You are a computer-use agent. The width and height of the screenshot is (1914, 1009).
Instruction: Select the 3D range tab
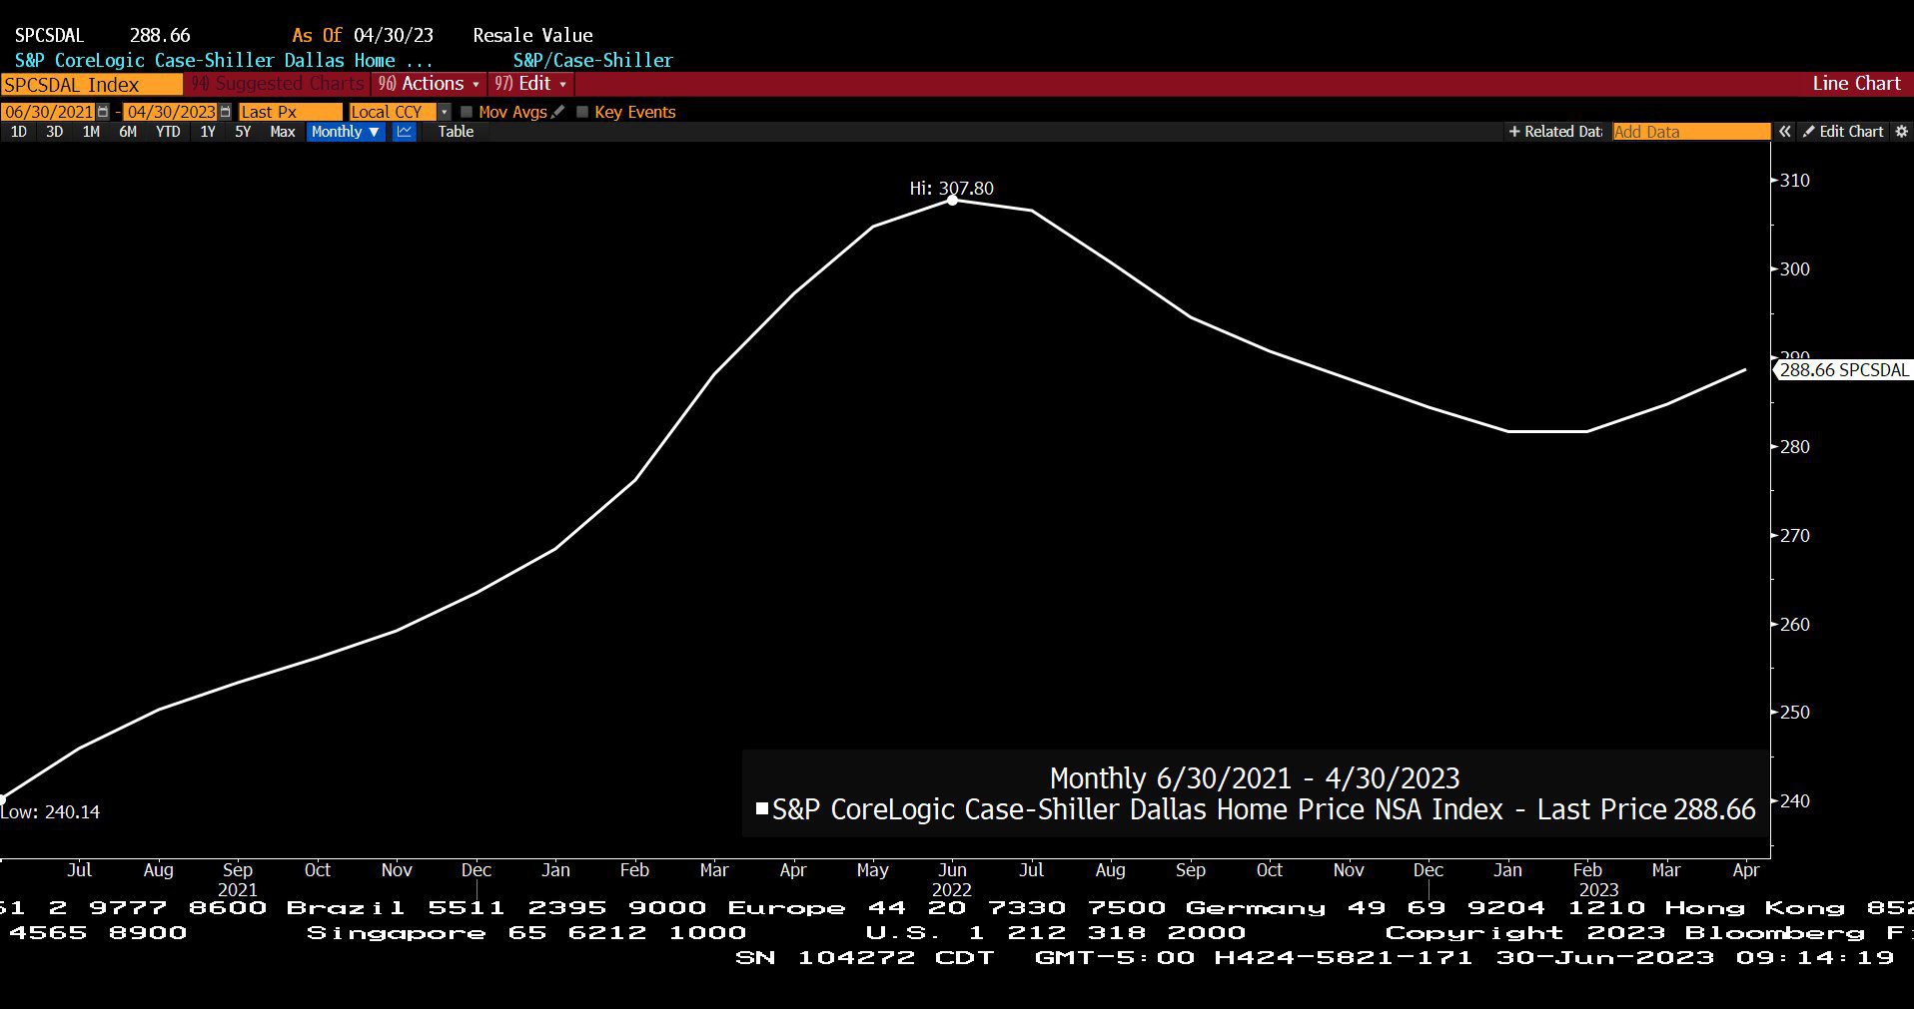pyautogui.click(x=55, y=132)
